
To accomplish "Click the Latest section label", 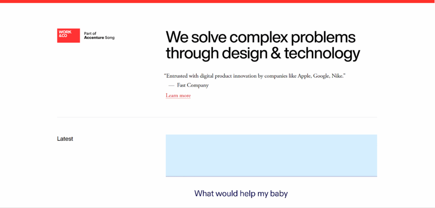I will click(x=65, y=139).
